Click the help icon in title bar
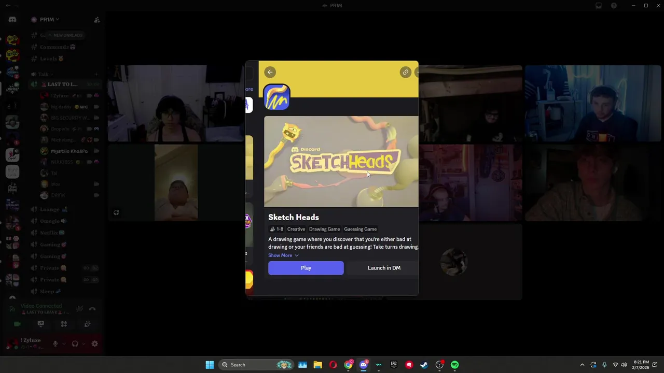 pyautogui.click(x=614, y=6)
